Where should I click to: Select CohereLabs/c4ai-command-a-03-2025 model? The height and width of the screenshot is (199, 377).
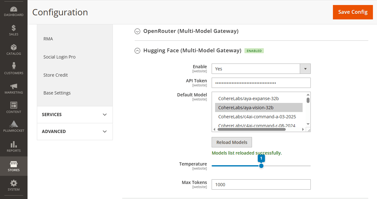click(259, 117)
